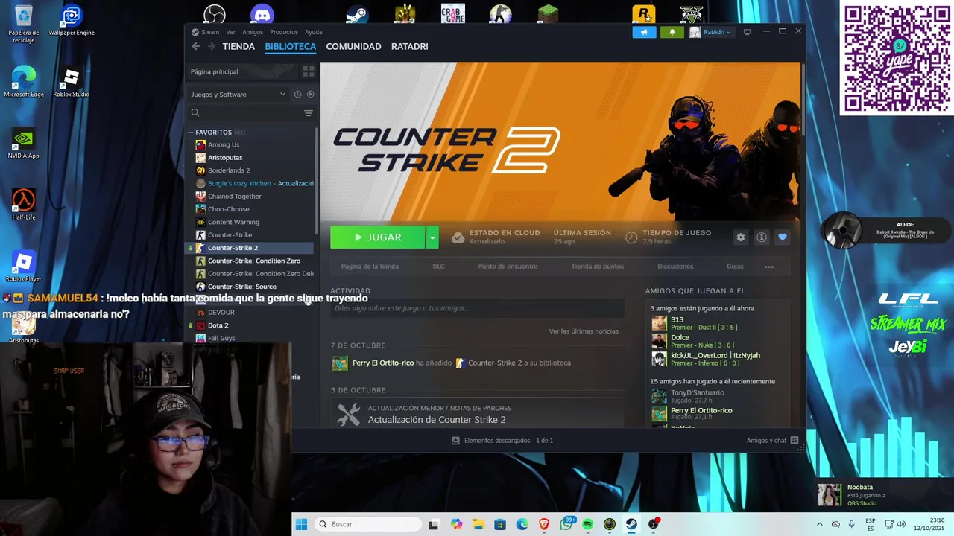Click the activity message input field

tap(477, 308)
